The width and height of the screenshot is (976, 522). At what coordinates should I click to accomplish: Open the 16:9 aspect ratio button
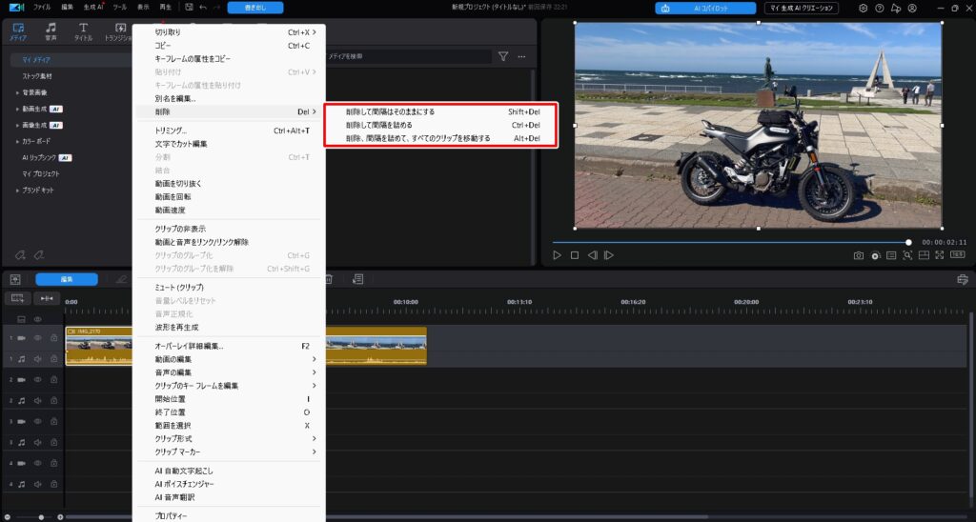957,254
